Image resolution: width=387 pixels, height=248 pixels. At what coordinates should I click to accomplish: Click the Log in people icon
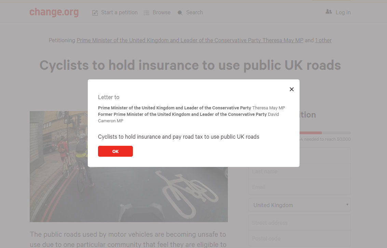(329, 12)
